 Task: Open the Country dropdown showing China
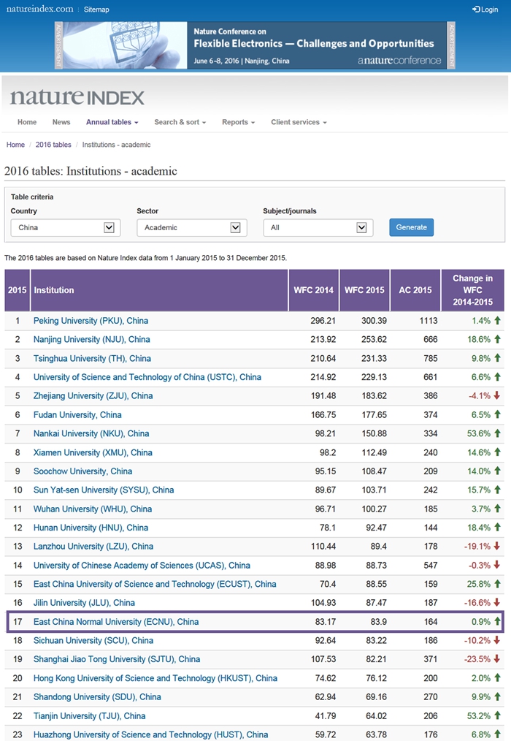click(66, 228)
